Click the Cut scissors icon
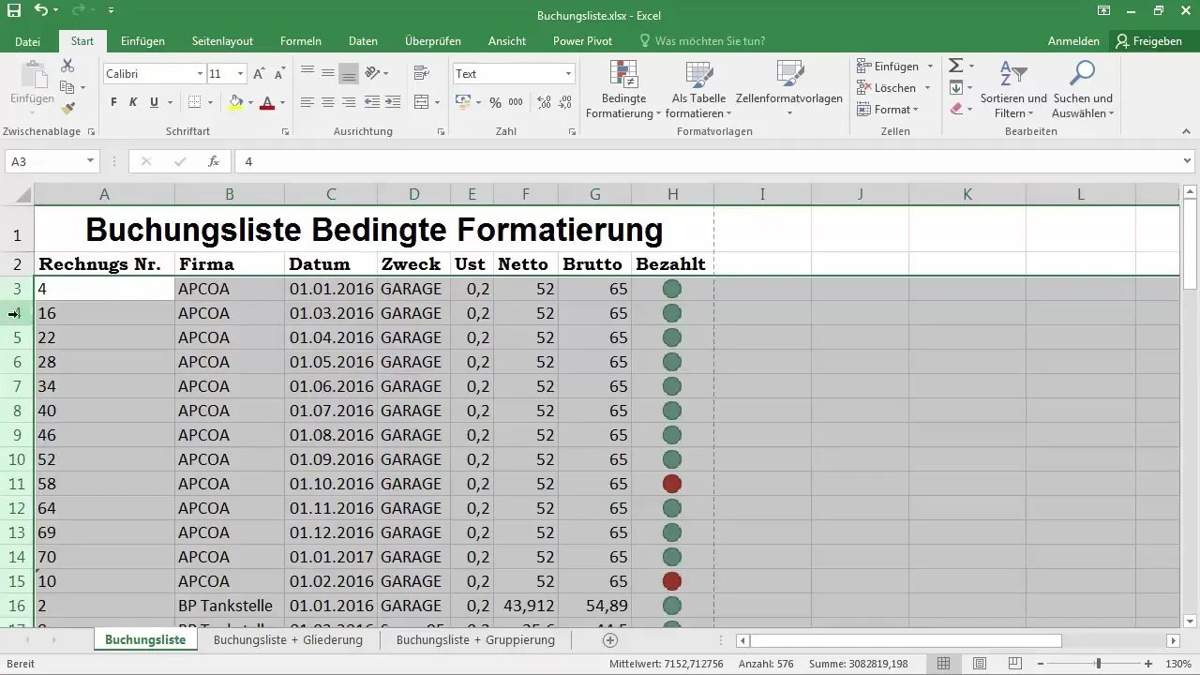The image size is (1200, 675). click(67, 66)
